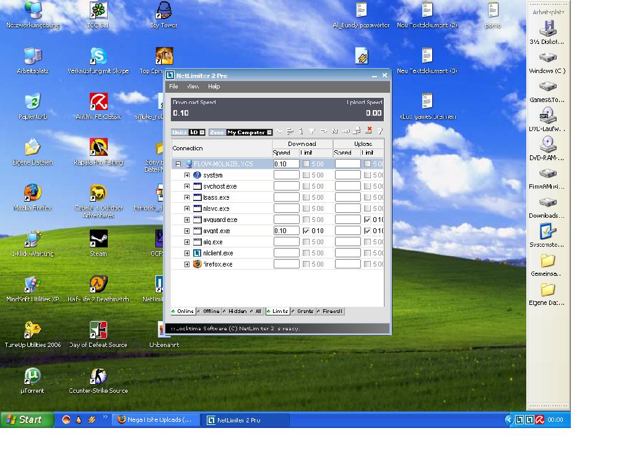Select the nlclient.exe row text
The image size is (634, 475).
[x=218, y=253]
